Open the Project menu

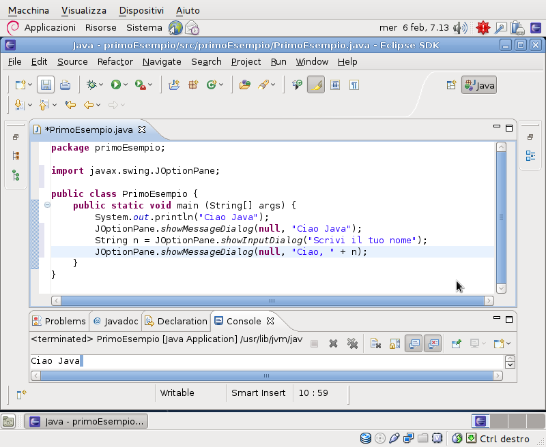pyautogui.click(x=246, y=62)
